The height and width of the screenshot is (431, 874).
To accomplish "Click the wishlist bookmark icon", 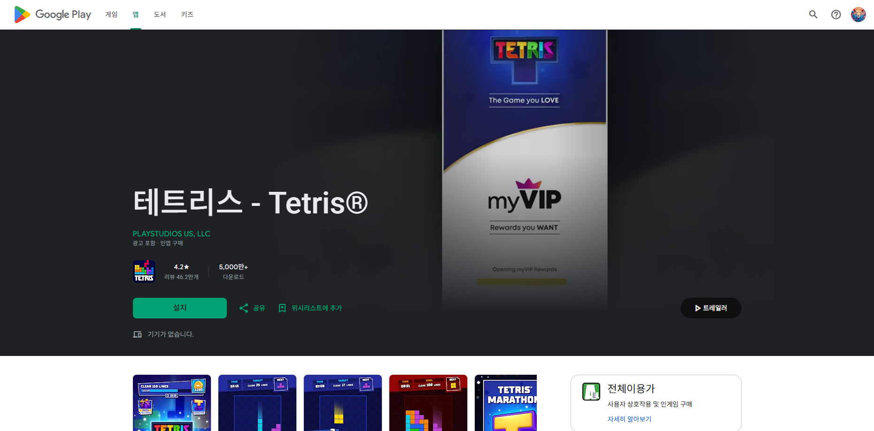I will pos(282,308).
